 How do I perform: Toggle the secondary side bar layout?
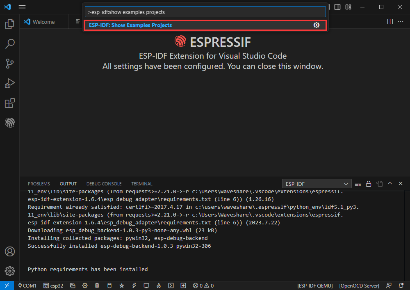pyautogui.click(x=337, y=7)
